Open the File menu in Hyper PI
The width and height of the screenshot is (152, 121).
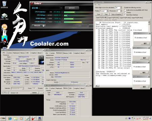(95, 5)
